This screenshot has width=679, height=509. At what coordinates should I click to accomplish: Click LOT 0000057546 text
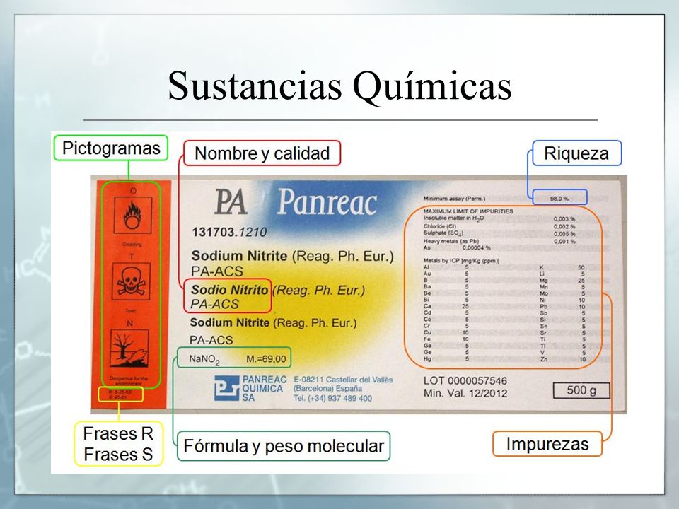(x=465, y=381)
